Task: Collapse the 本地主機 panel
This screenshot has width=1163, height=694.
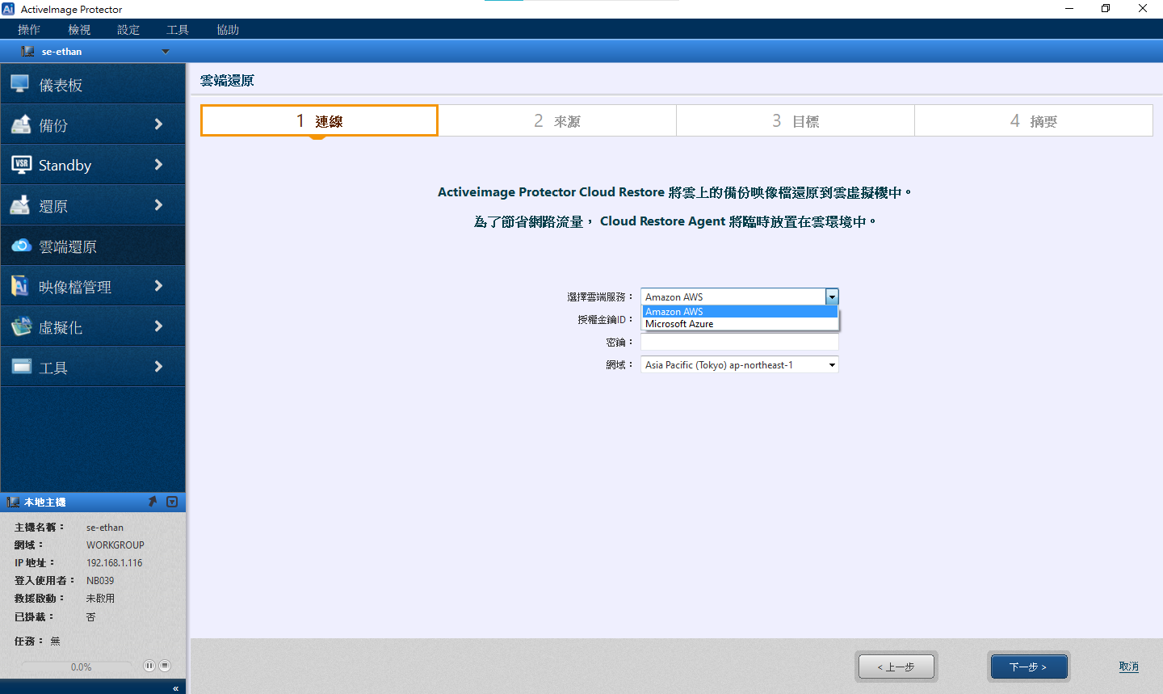Action: tap(172, 502)
